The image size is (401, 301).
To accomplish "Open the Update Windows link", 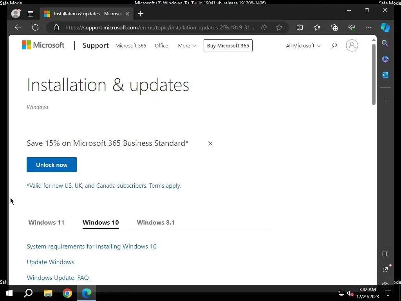I will 51,262.
